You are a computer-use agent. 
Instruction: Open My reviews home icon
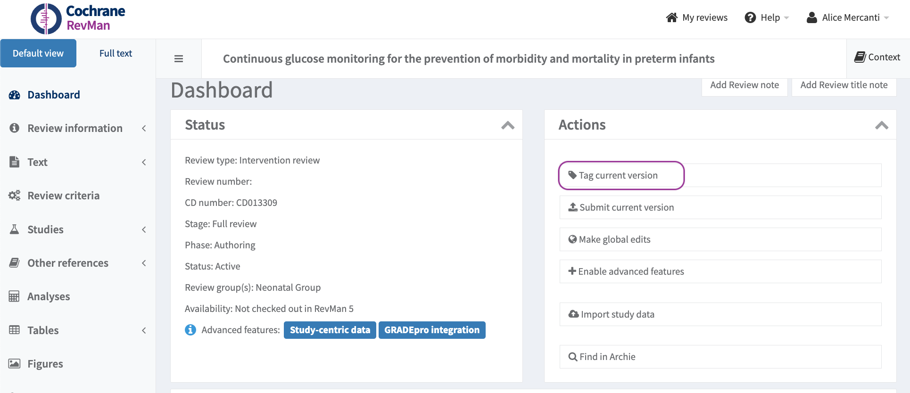(671, 17)
